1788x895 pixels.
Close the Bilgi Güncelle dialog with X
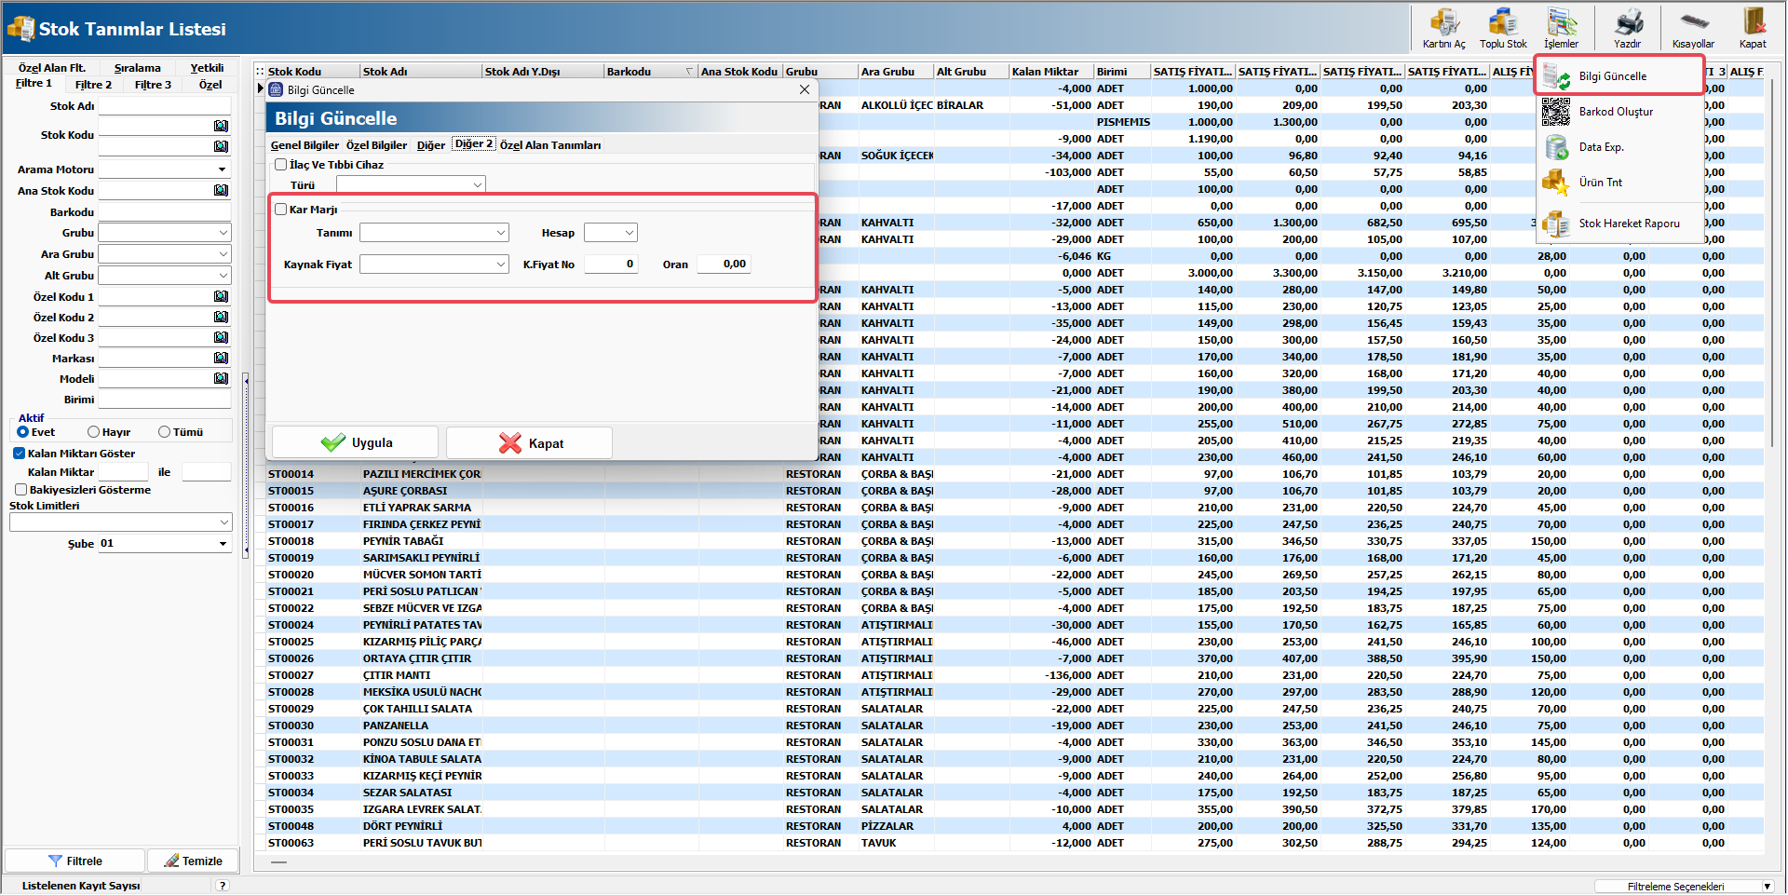tap(805, 89)
